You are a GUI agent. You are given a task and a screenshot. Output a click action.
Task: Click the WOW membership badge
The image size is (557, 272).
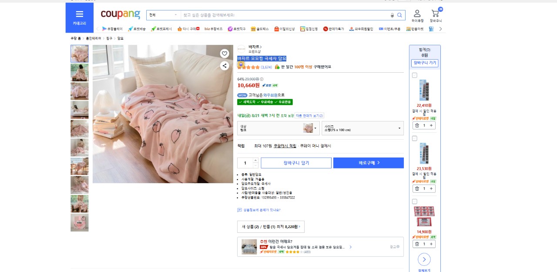point(242,95)
